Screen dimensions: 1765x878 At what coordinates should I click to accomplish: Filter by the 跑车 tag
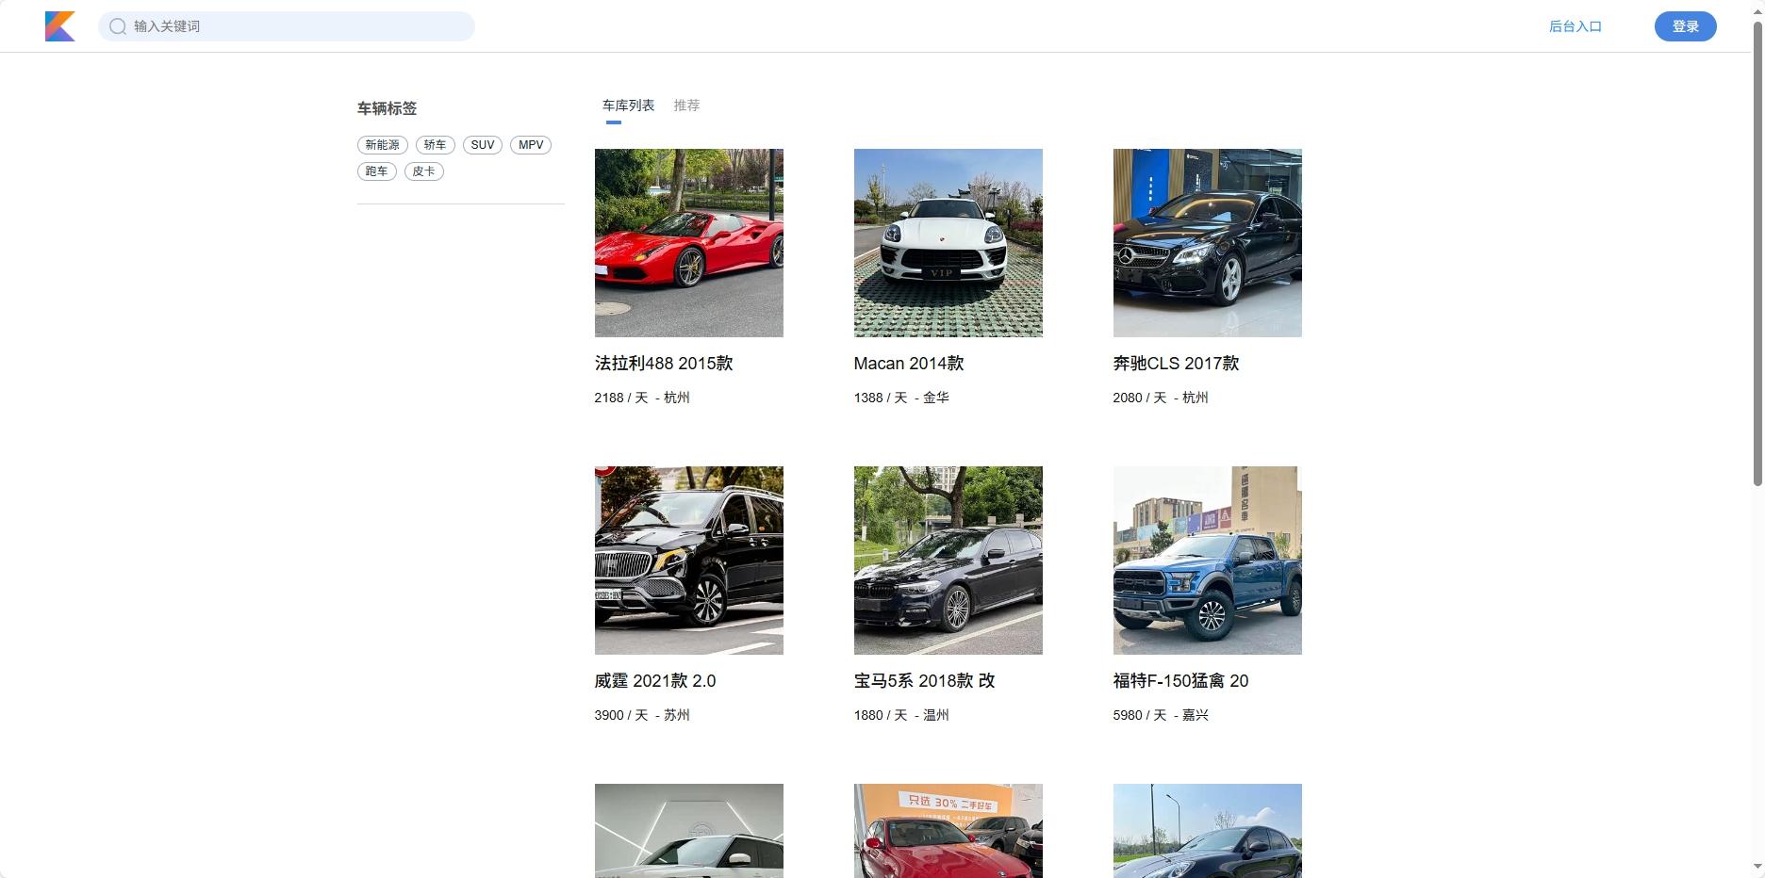pyautogui.click(x=377, y=171)
